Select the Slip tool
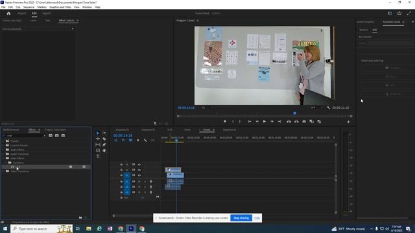415x233 pixels. click(x=98, y=145)
